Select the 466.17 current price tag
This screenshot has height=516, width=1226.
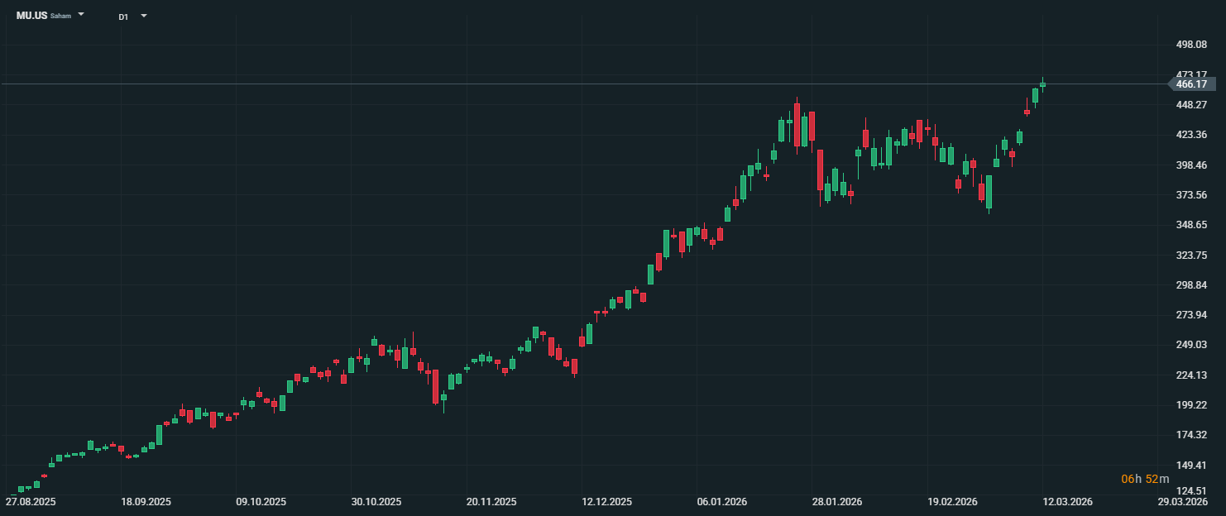(x=1191, y=84)
